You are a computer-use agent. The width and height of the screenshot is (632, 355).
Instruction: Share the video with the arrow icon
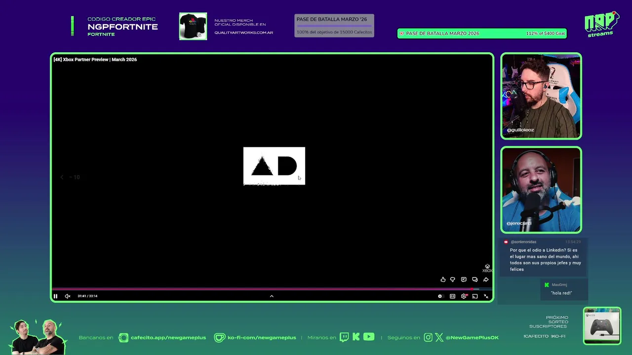click(x=486, y=280)
